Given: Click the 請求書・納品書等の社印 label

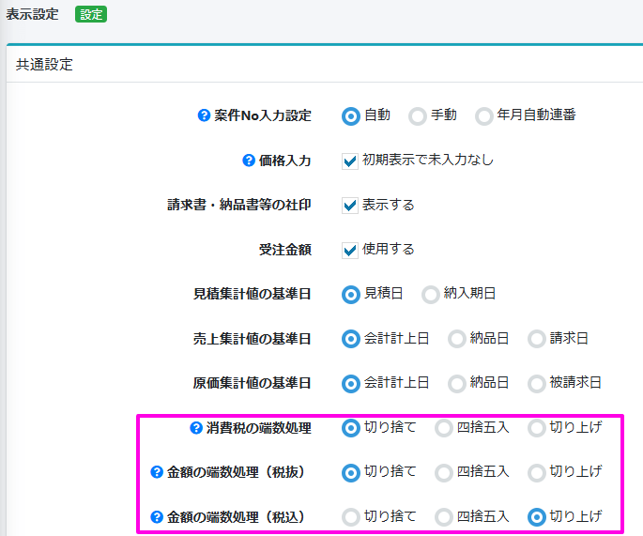Looking at the screenshot, I should (239, 205).
